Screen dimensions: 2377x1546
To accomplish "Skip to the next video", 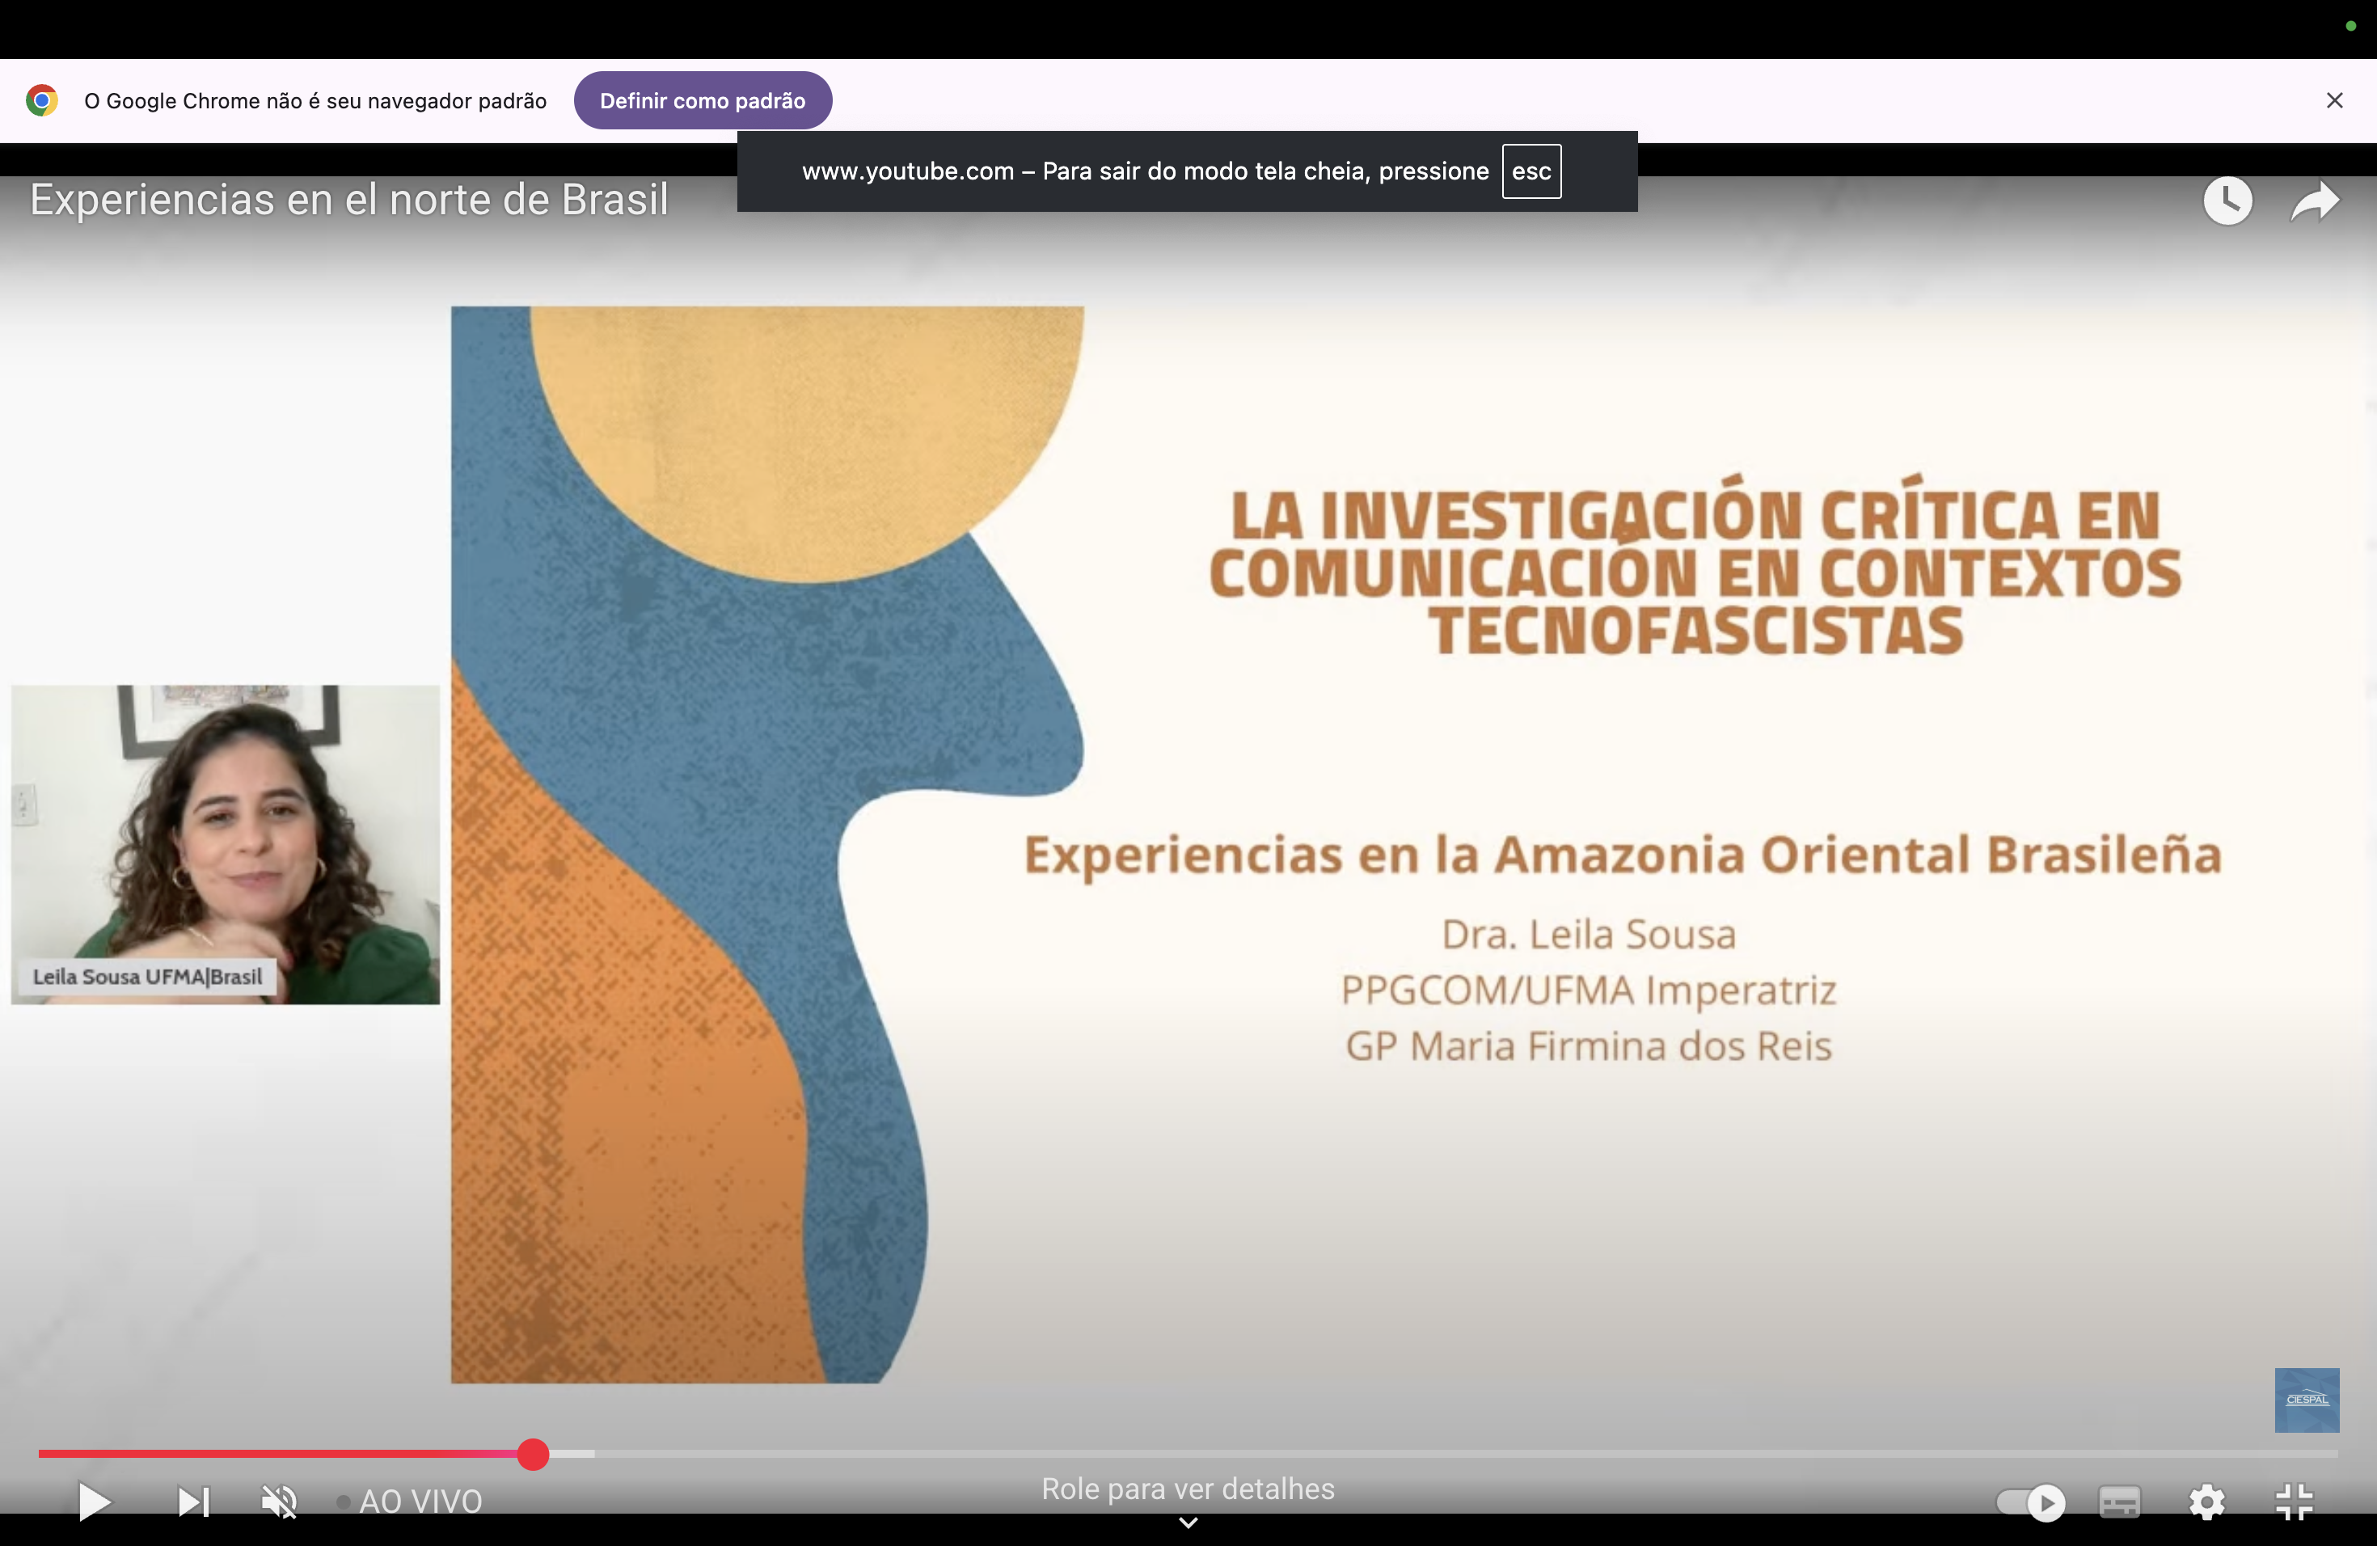I will pyautogui.click(x=192, y=1501).
